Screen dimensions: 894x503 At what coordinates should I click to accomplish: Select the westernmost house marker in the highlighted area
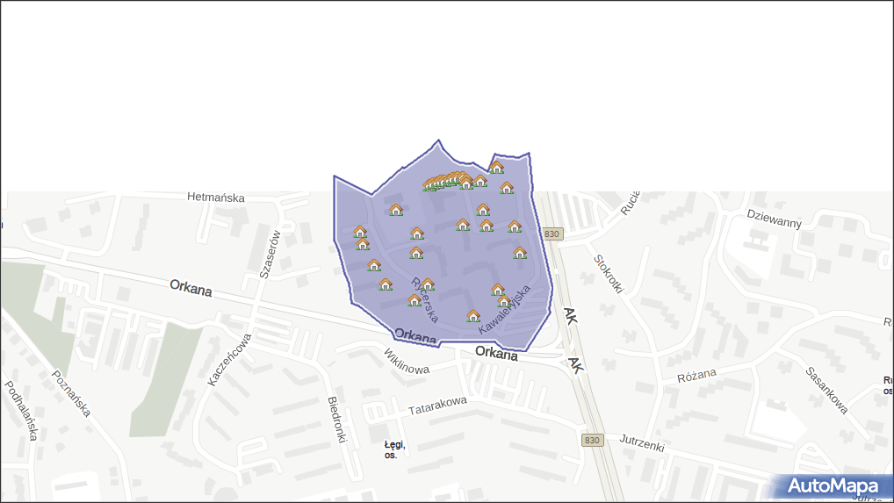pyautogui.click(x=359, y=233)
